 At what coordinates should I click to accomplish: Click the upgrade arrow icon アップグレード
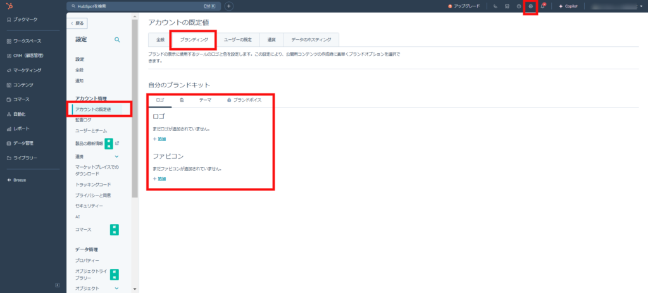pyautogui.click(x=450, y=6)
